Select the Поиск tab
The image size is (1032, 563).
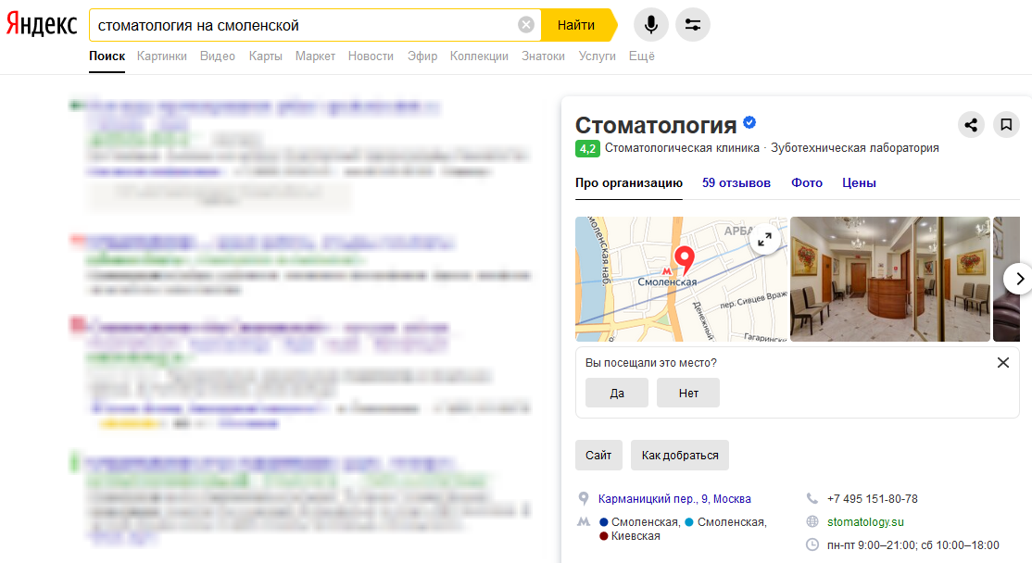(107, 56)
